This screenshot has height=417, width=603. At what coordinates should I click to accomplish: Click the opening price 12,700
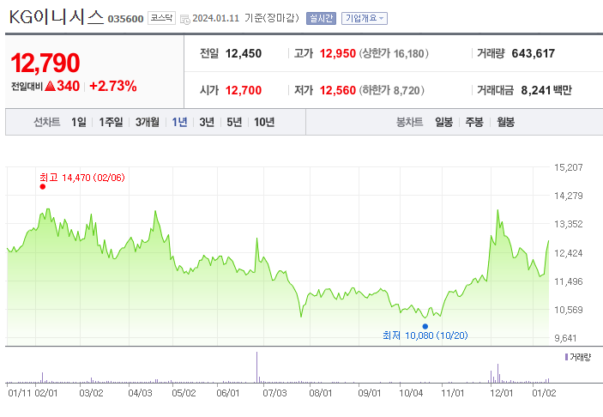click(244, 90)
